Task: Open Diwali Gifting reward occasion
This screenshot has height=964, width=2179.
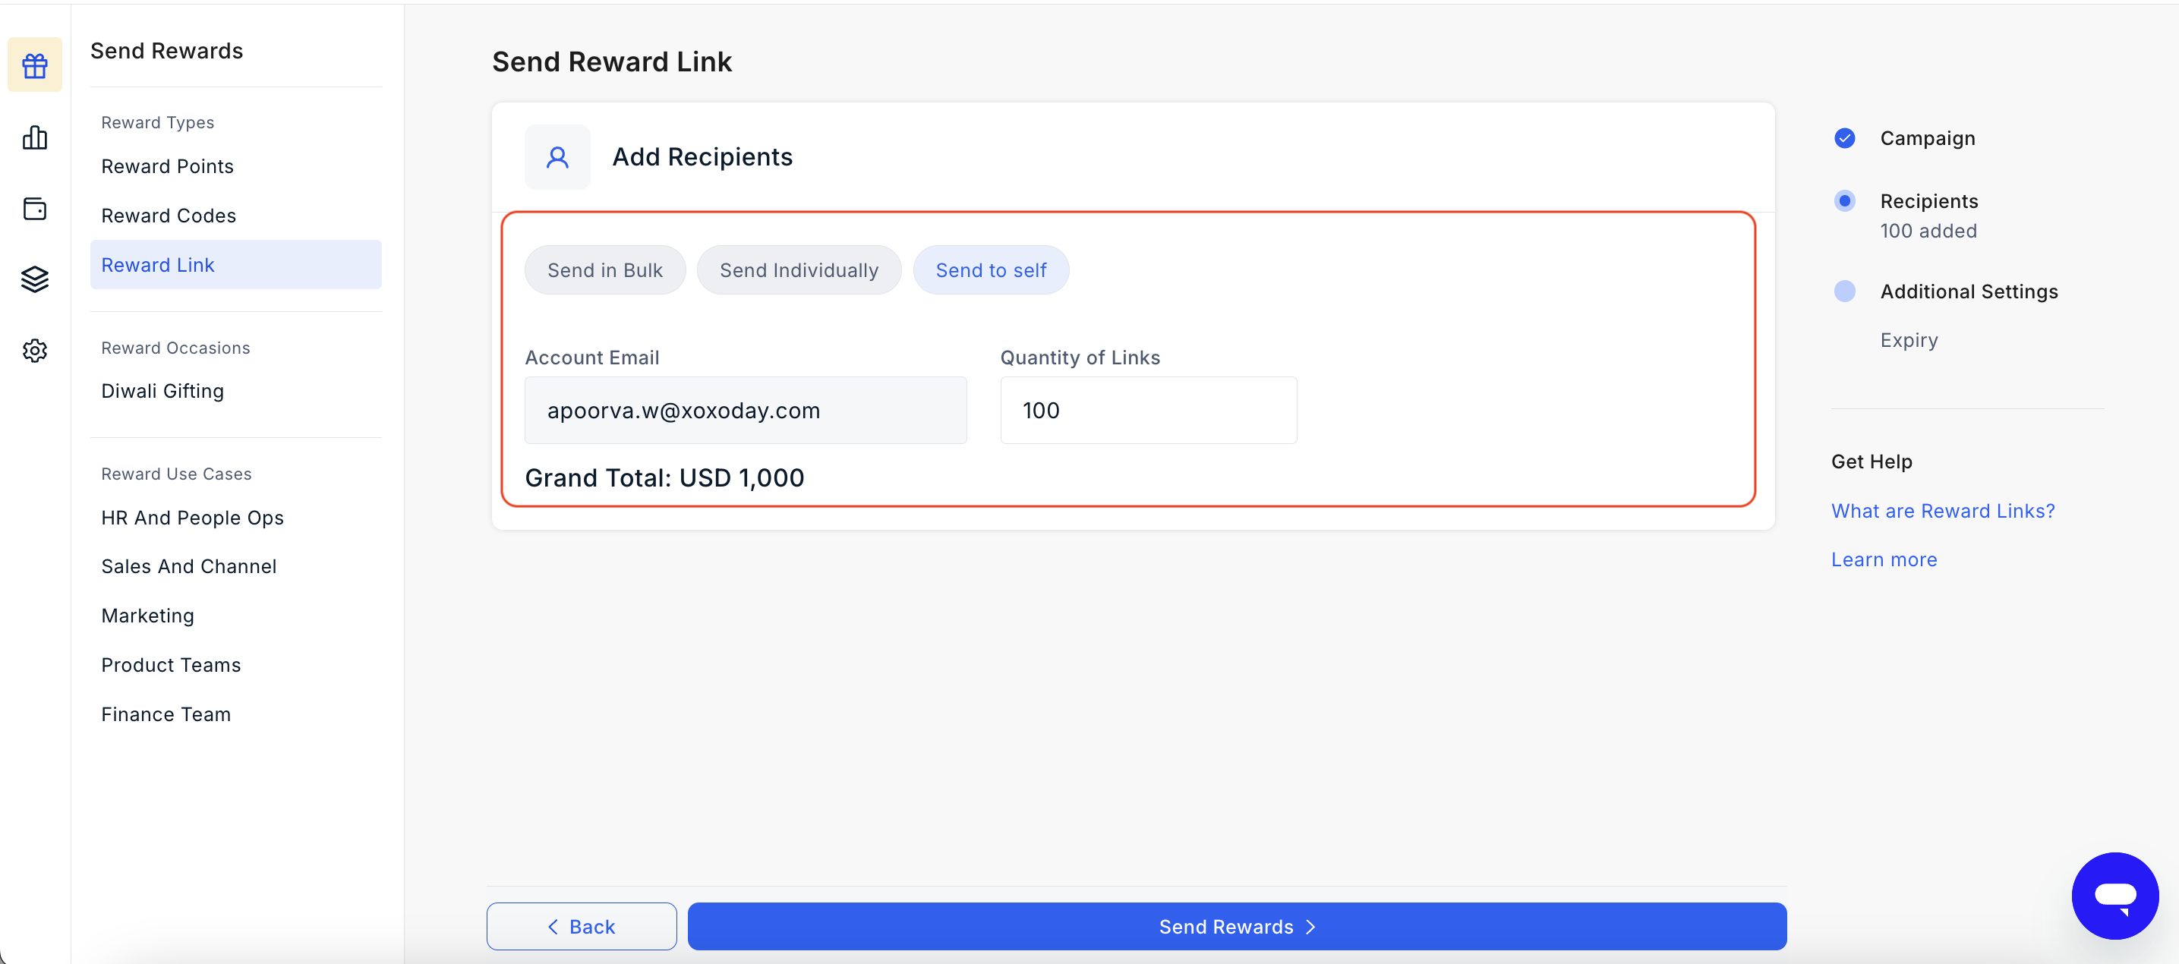Action: (162, 391)
